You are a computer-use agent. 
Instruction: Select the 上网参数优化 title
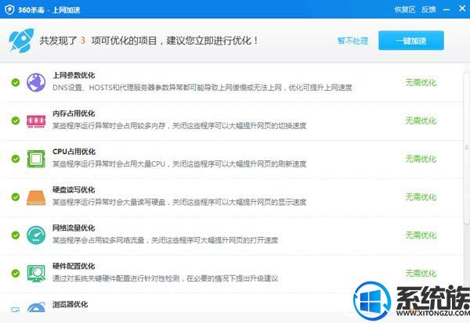pyautogui.click(x=74, y=75)
